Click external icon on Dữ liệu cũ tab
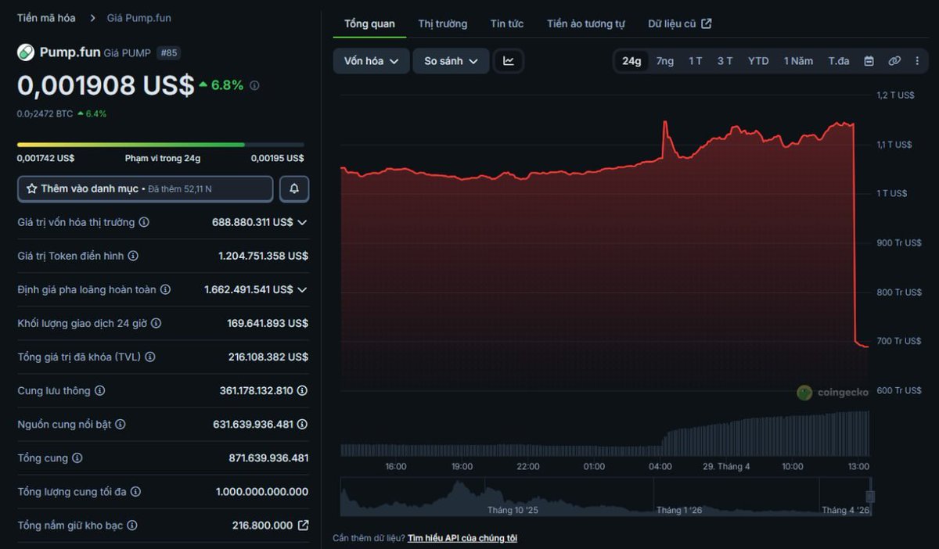 coord(706,23)
